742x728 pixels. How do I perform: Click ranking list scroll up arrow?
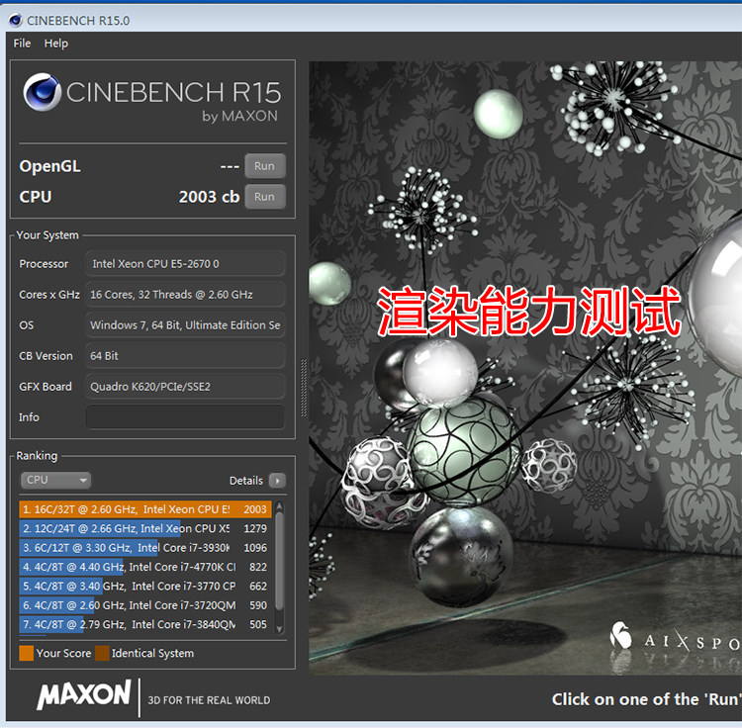279,506
